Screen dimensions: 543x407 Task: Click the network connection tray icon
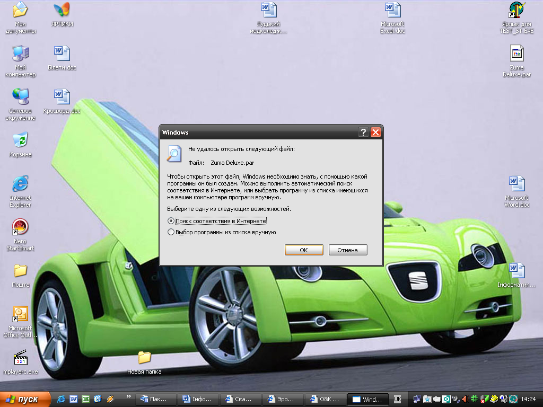(417, 399)
